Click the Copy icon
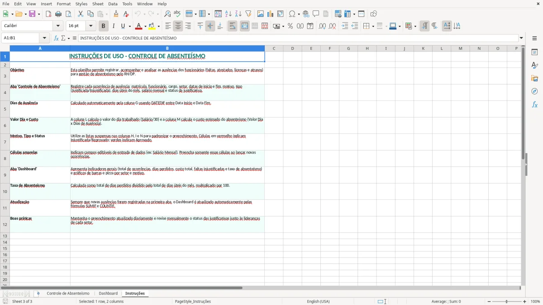This screenshot has height=305, width=543. pos(90,14)
